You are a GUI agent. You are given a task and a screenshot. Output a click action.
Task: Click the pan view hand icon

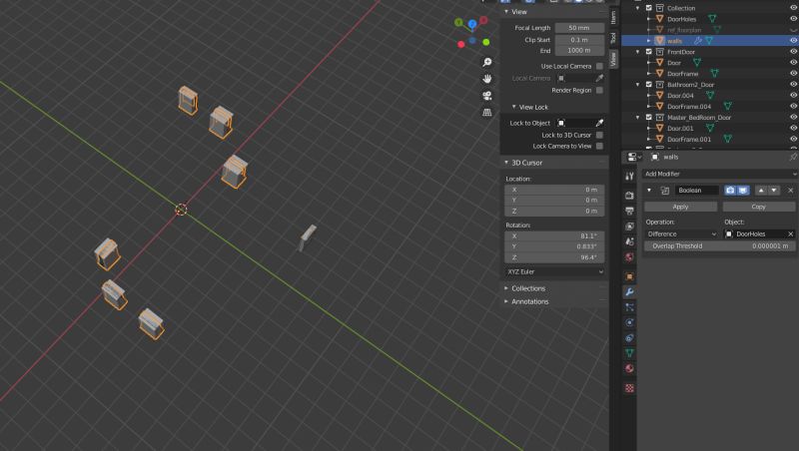coord(487,79)
